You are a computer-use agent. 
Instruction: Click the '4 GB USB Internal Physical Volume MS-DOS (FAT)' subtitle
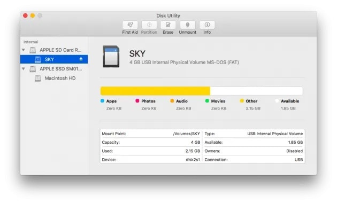[x=184, y=62]
